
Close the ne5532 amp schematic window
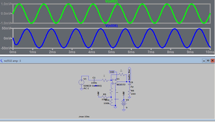[213, 60]
